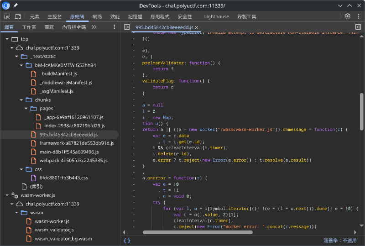This screenshot has height=246, width=365.
Task: Select the 工作區 (Workspace) navigator tab
Action: [x=29, y=27]
